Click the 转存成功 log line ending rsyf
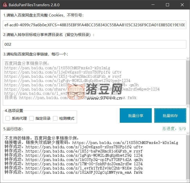The image size is (190, 183). coord(73,151)
